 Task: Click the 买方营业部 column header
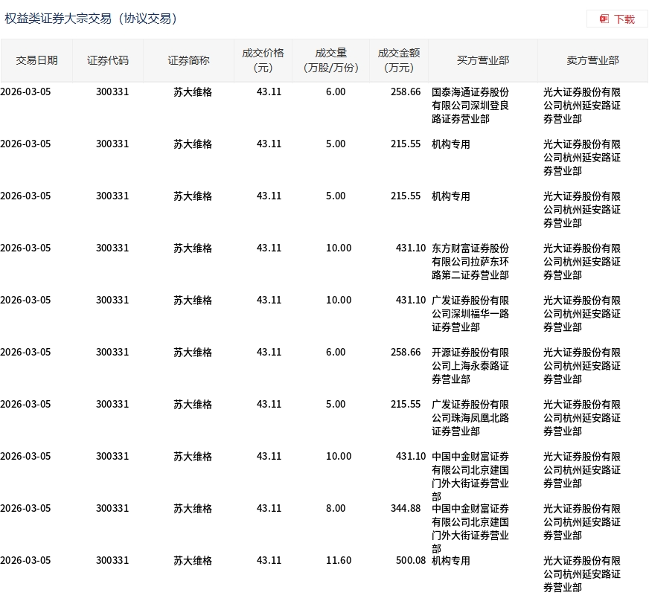pyautogui.click(x=482, y=60)
